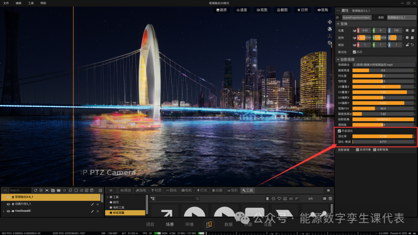The image size is (418, 235).
Task: Click the move gizmo icon in the viewport
Action: [330, 22]
